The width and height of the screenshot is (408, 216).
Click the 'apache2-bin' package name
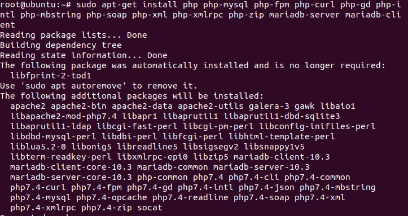point(78,106)
